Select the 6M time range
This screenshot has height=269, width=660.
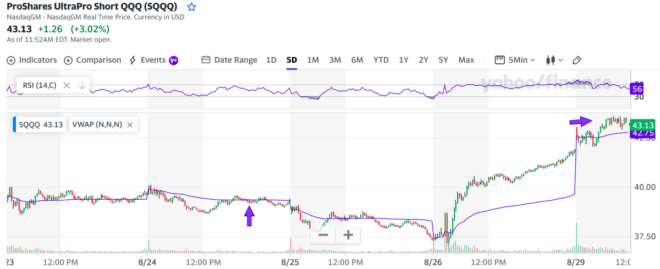(x=357, y=60)
